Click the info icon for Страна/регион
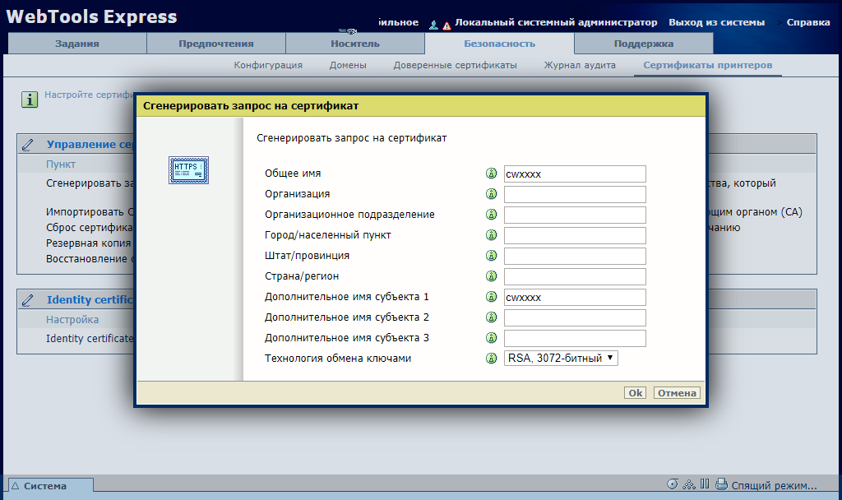842x500 pixels. click(x=492, y=276)
